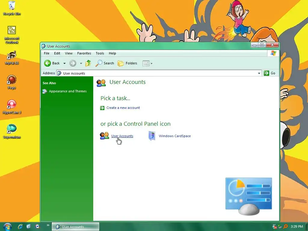Close the User Accounts window
This screenshot has width=308, height=231.
point(272,45)
